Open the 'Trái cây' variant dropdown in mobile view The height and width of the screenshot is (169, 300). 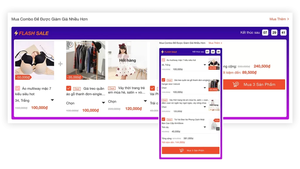pyautogui.click(x=205, y=127)
